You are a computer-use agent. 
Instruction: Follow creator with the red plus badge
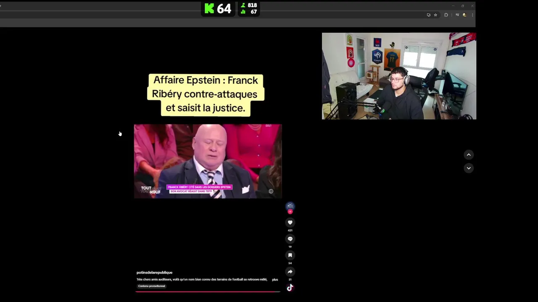coord(290,212)
